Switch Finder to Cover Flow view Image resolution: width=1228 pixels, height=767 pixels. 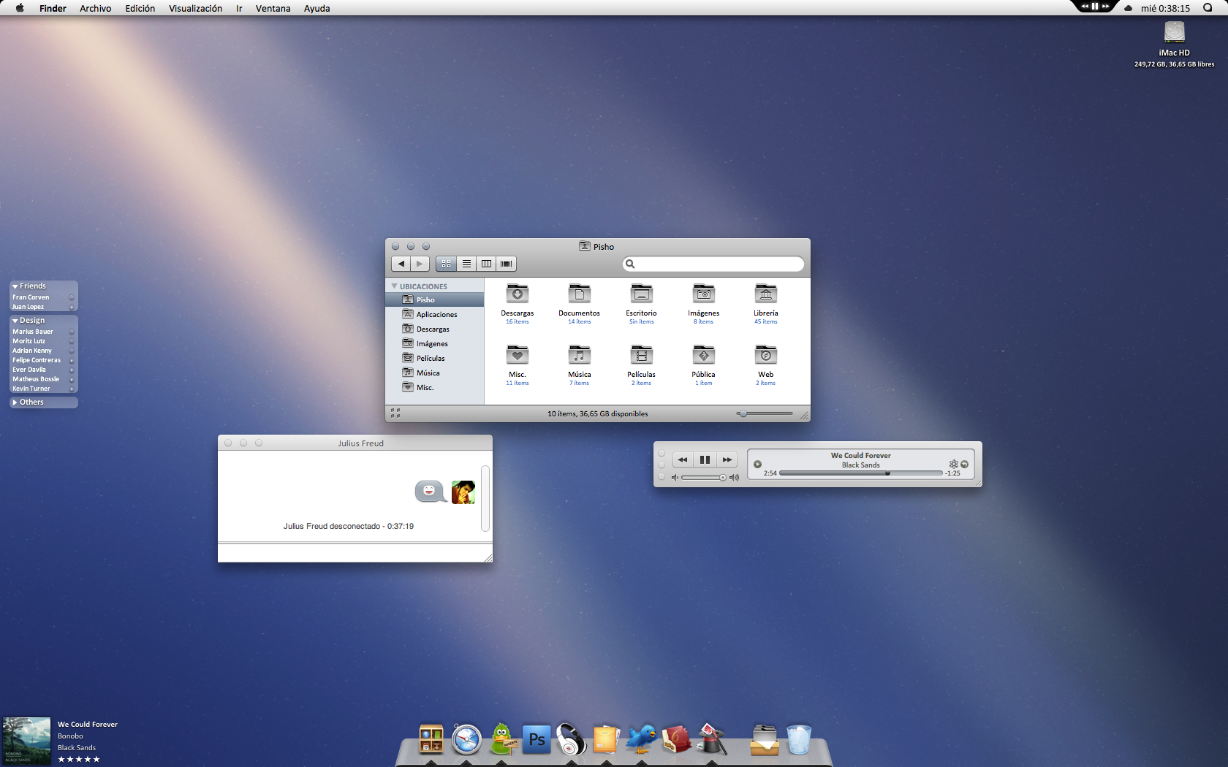tap(506, 264)
